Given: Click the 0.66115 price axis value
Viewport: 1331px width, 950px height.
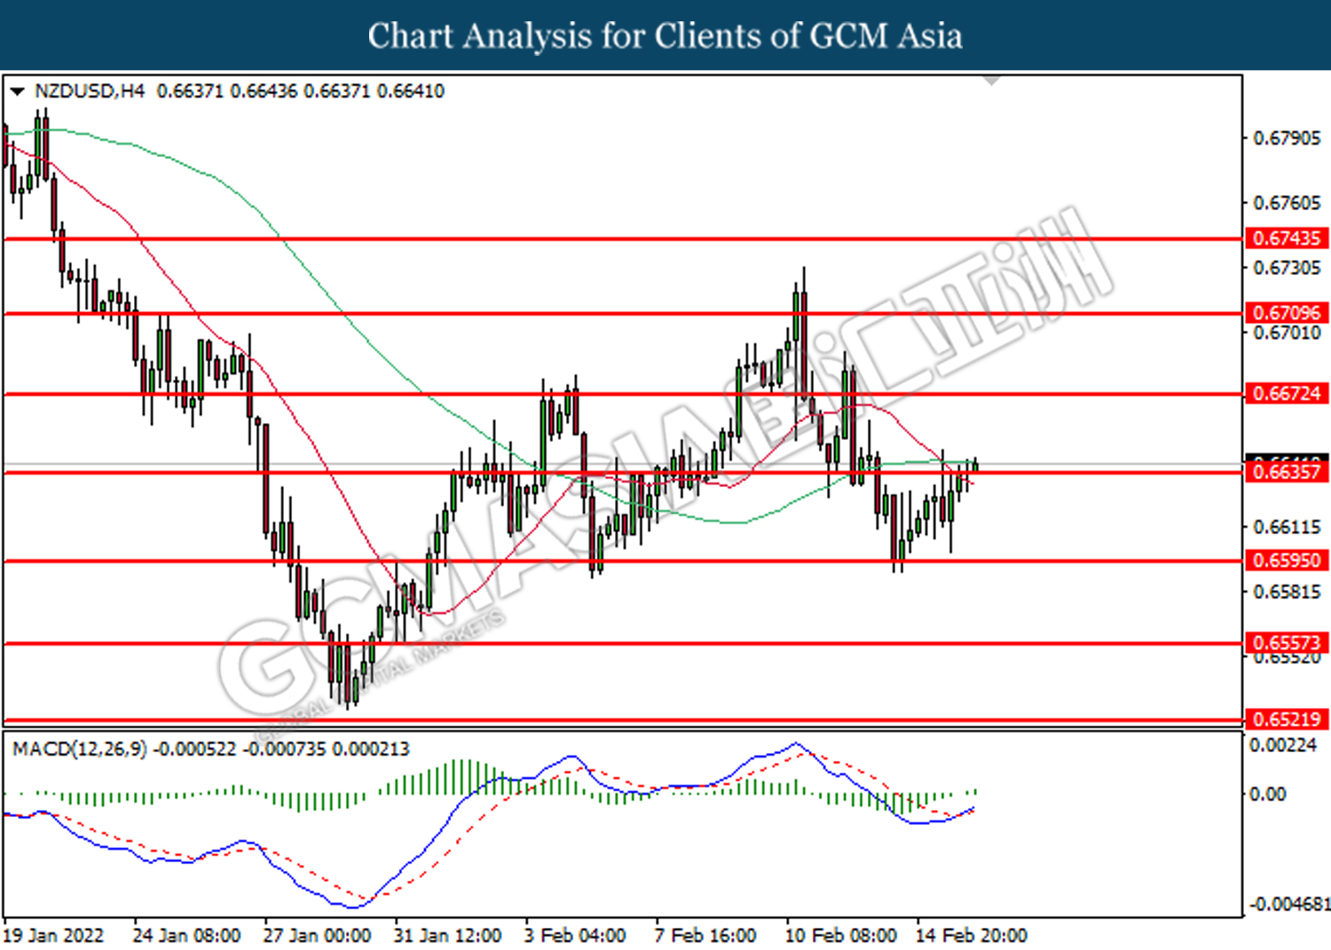Looking at the screenshot, I should coord(1287,527).
